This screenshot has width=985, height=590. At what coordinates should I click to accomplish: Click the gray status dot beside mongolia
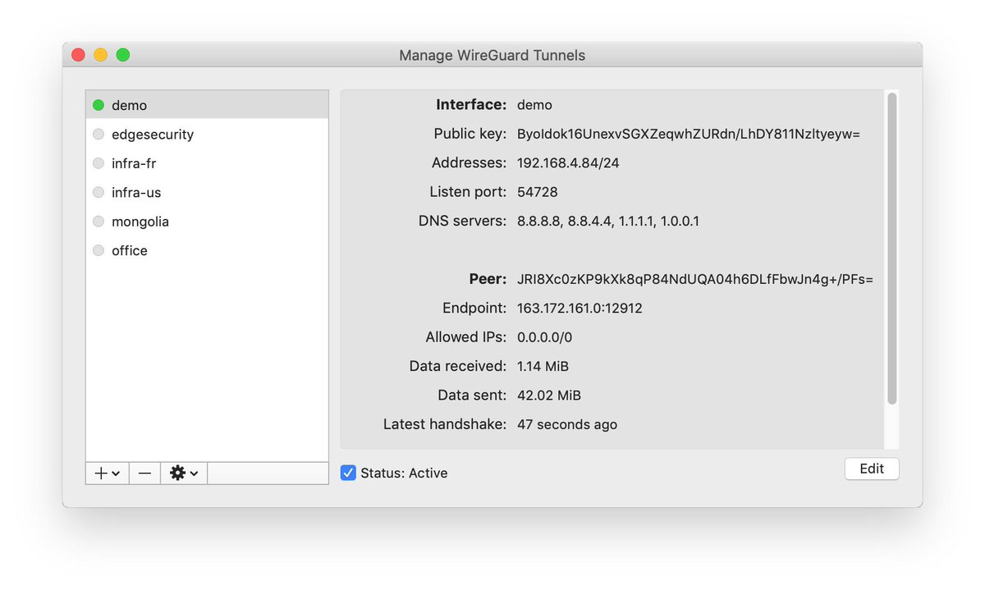coord(98,222)
